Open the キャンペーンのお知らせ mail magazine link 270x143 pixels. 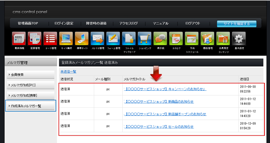[x=165, y=89]
